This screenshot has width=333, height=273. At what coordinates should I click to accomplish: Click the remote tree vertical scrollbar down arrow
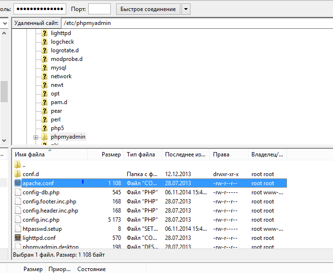tap(4, 141)
